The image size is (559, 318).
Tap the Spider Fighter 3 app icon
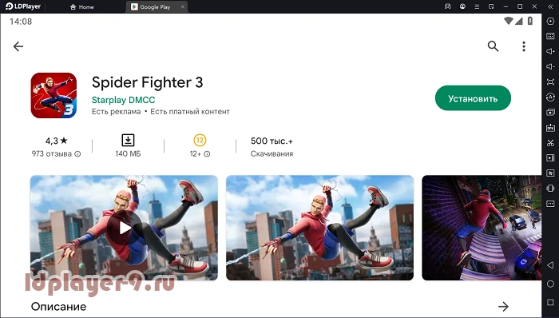[54, 96]
